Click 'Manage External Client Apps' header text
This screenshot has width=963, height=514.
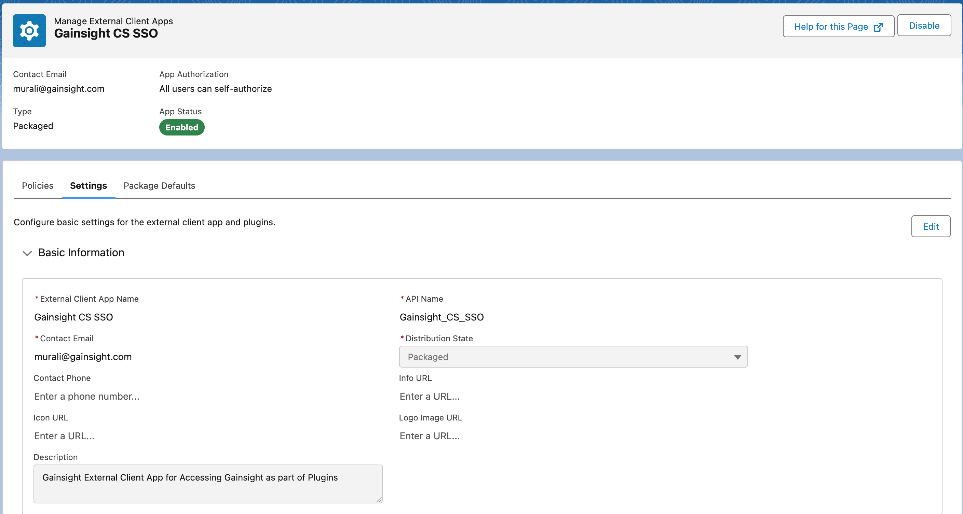[113, 21]
